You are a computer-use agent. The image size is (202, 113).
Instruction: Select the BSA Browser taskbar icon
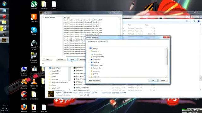pos(4,40)
